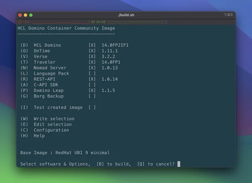
Task: Click the OnTime label
Action: (x=42, y=51)
